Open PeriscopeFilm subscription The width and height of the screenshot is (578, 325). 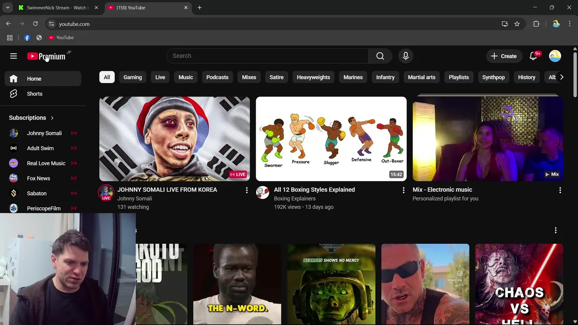click(x=43, y=208)
